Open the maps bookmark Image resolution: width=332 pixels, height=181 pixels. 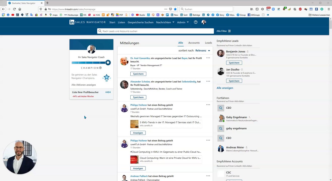(53, 15)
